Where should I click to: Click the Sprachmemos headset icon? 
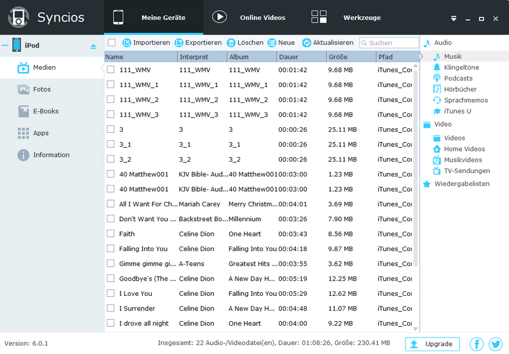pos(437,100)
